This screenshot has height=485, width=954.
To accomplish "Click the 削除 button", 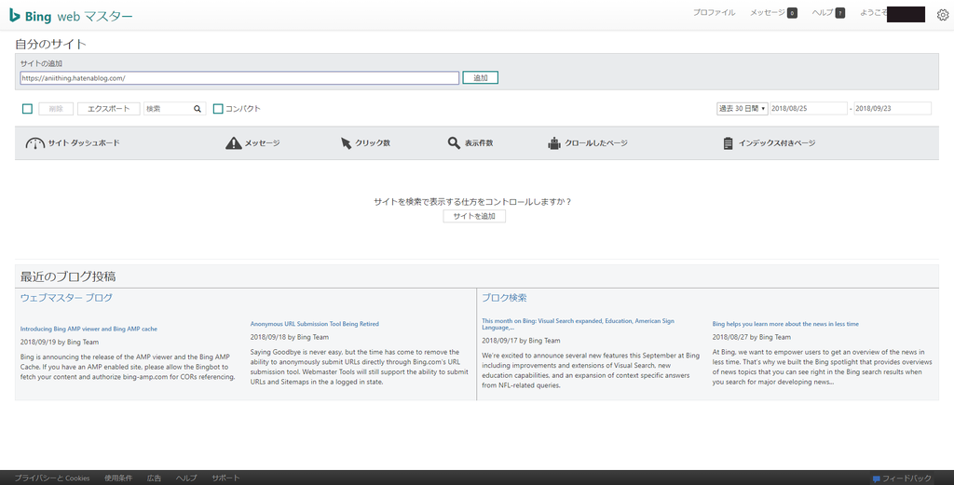I will pos(56,109).
